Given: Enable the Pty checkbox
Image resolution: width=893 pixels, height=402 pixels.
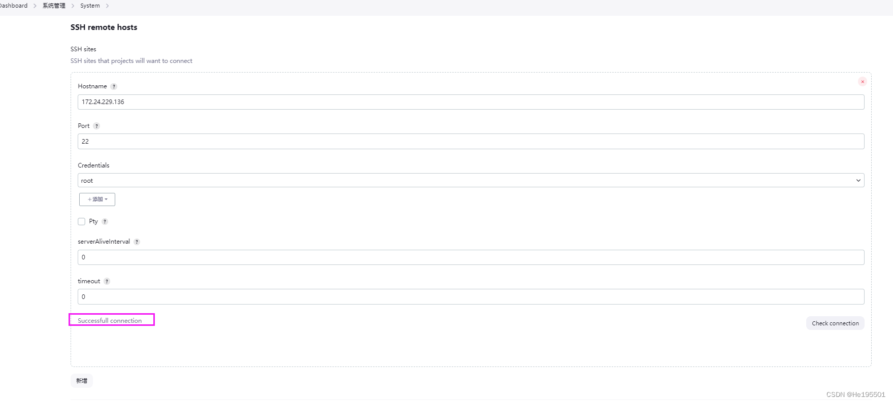Looking at the screenshot, I should pyautogui.click(x=82, y=222).
